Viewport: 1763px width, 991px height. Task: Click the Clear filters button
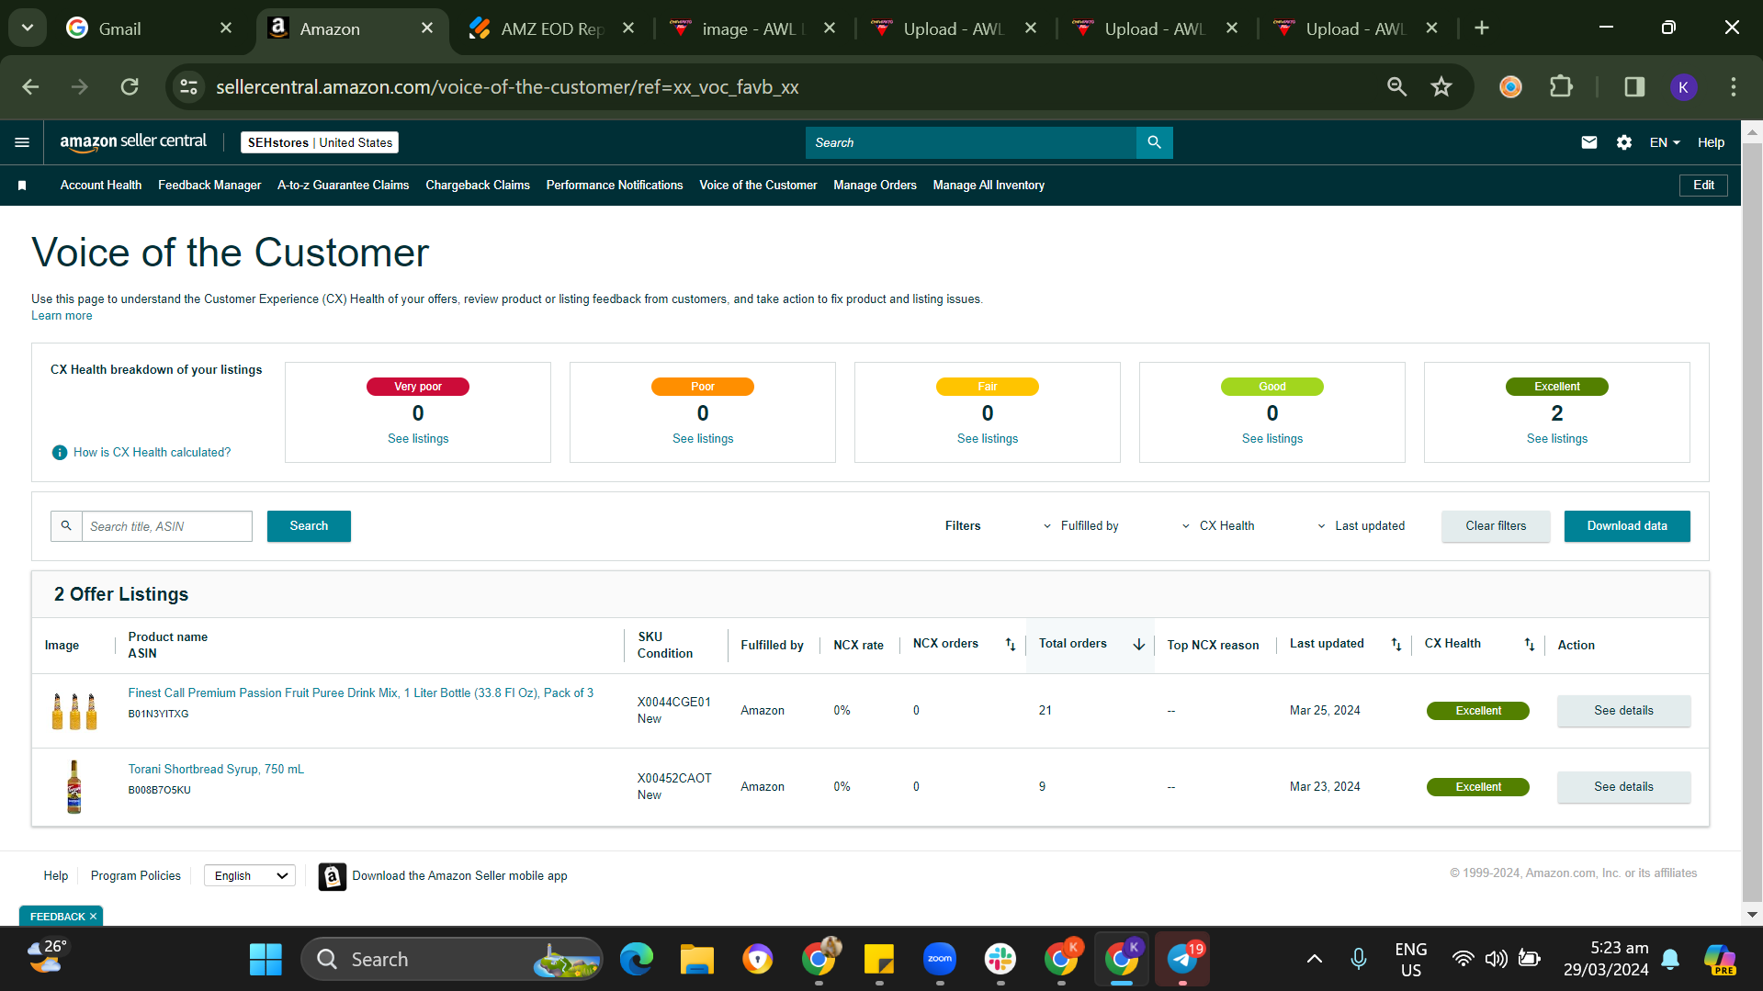pyautogui.click(x=1496, y=526)
